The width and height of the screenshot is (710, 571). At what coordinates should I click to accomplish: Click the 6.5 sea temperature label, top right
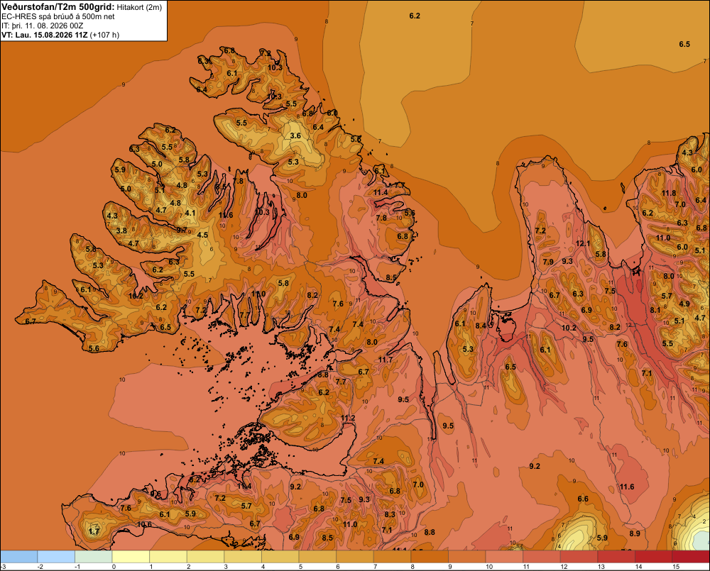coord(684,44)
